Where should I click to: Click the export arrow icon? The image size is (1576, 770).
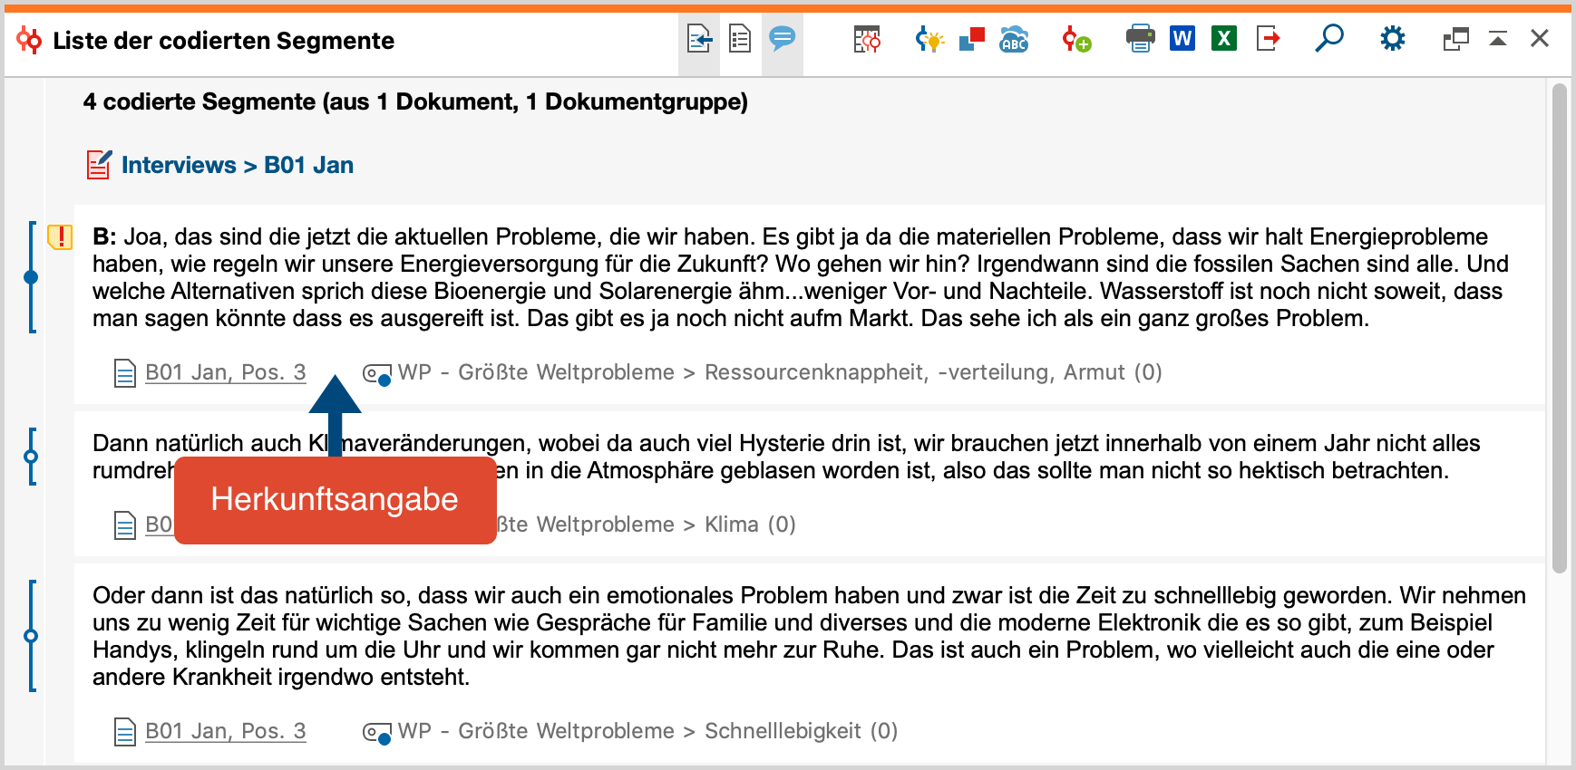point(1268,39)
